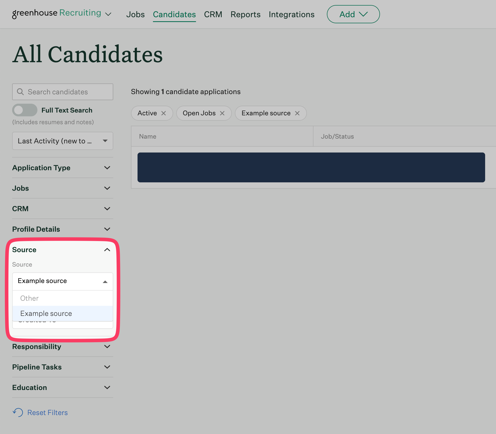Click the Add button
The image size is (496, 434).
coord(353,14)
